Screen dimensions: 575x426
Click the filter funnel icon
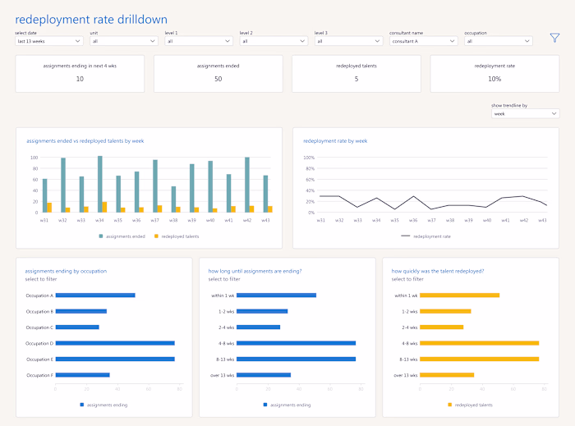(x=554, y=38)
